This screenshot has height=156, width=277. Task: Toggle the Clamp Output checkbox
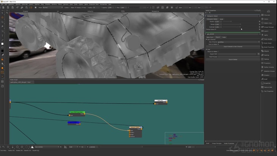click(x=216, y=29)
